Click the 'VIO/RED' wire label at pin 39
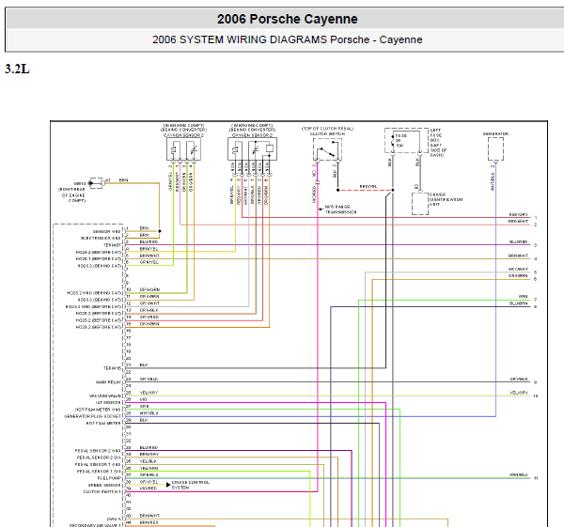This screenshot has width=564, height=527. click(149, 488)
